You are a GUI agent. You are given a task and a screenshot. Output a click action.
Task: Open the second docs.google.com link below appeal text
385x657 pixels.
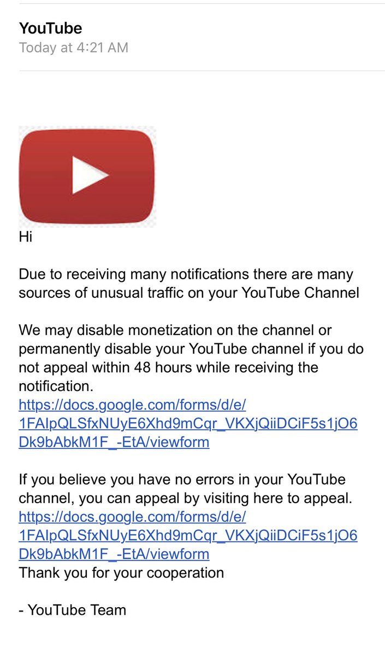(x=188, y=535)
